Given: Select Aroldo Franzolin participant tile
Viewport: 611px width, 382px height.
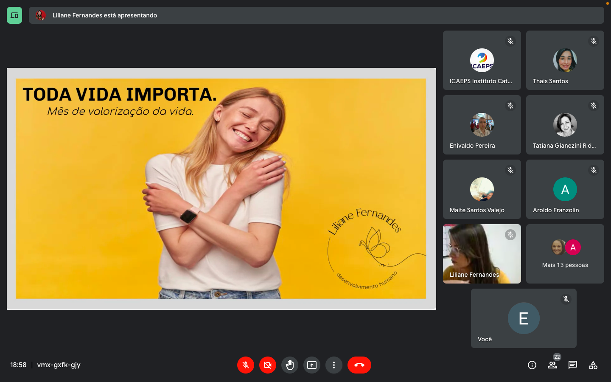Looking at the screenshot, I should [x=565, y=189].
